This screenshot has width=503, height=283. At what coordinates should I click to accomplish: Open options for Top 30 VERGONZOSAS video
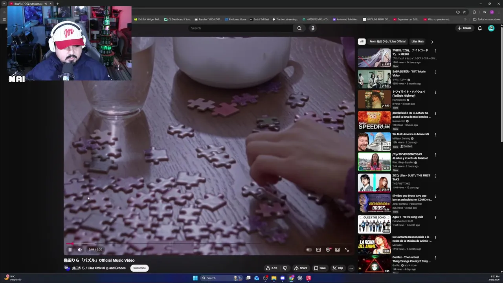435,155
